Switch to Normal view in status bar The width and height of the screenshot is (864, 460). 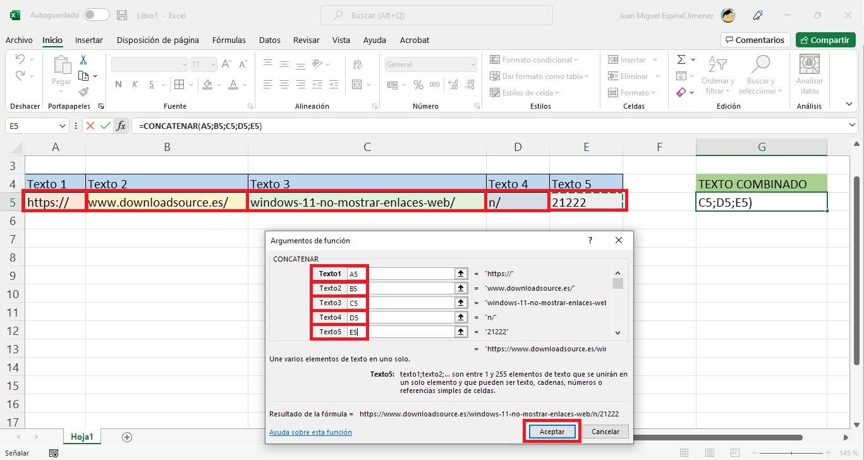point(685,453)
